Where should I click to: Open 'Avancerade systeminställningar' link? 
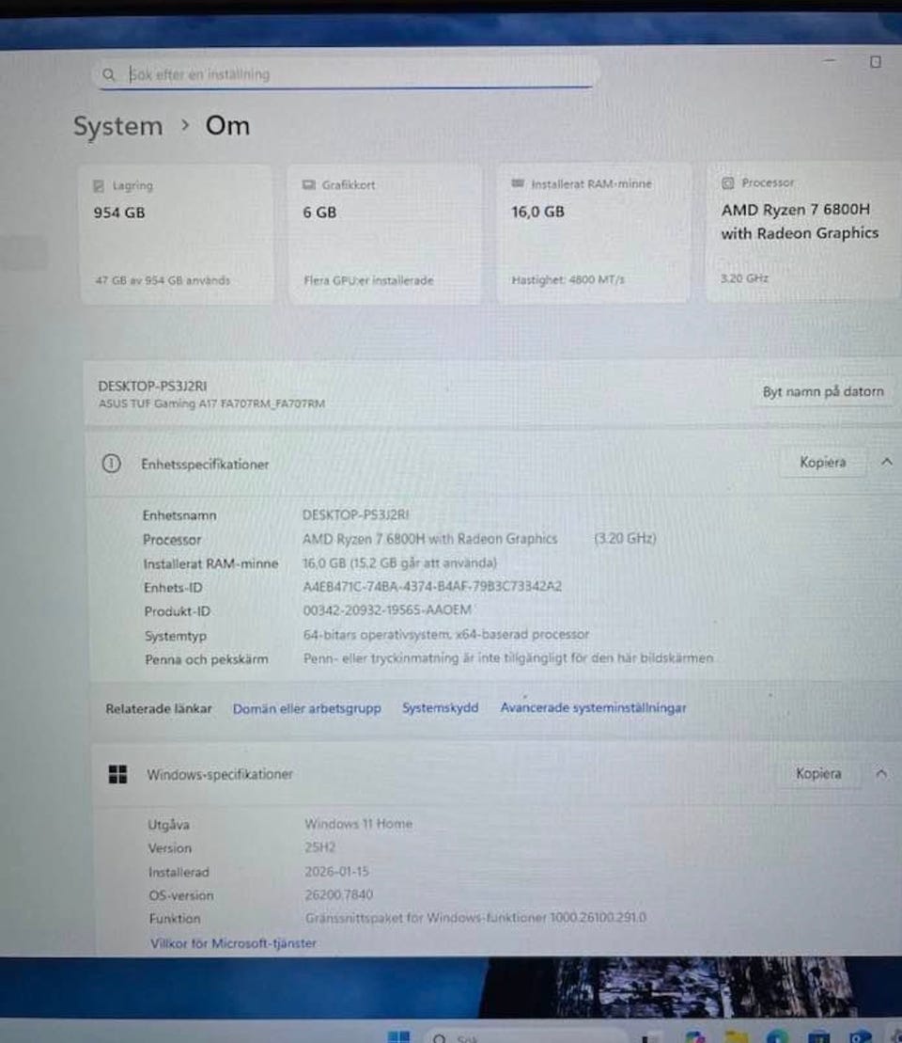[593, 708]
